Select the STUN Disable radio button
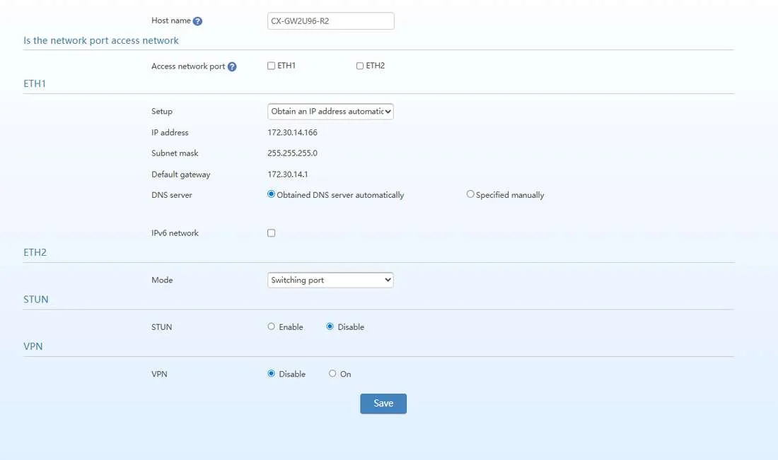The width and height of the screenshot is (778, 460). click(330, 326)
